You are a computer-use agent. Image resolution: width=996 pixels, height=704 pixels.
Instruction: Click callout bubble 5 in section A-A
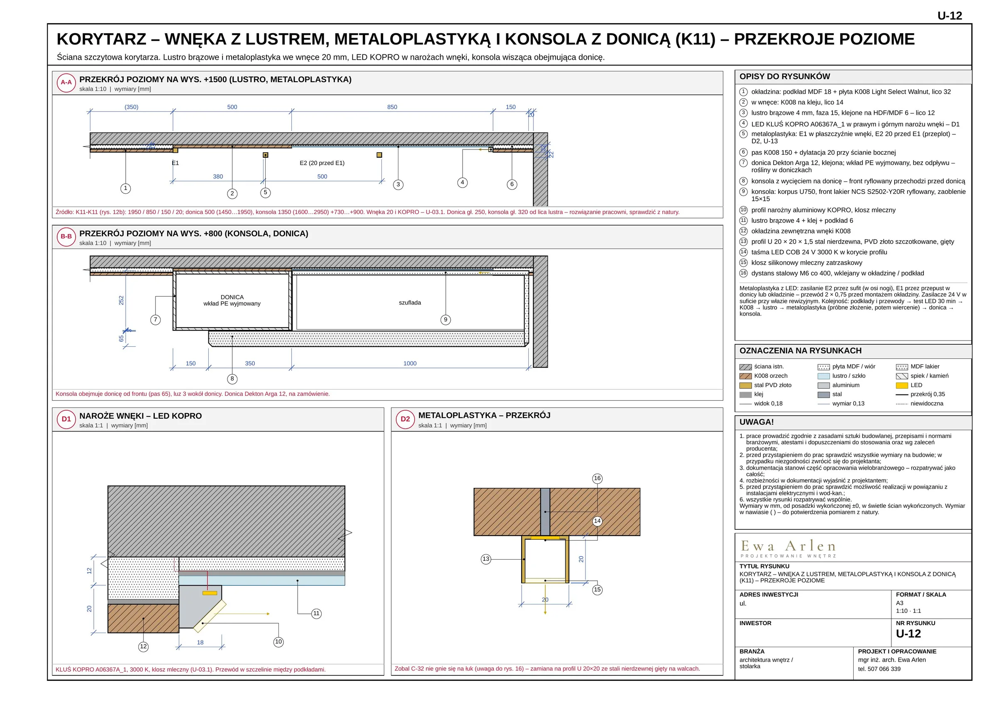[266, 192]
